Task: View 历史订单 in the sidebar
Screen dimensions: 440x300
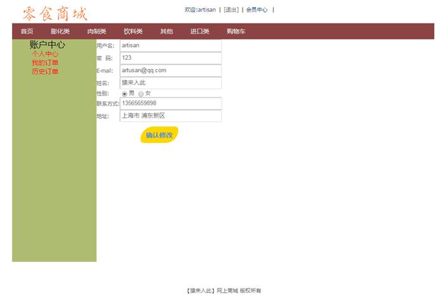Action: (45, 72)
